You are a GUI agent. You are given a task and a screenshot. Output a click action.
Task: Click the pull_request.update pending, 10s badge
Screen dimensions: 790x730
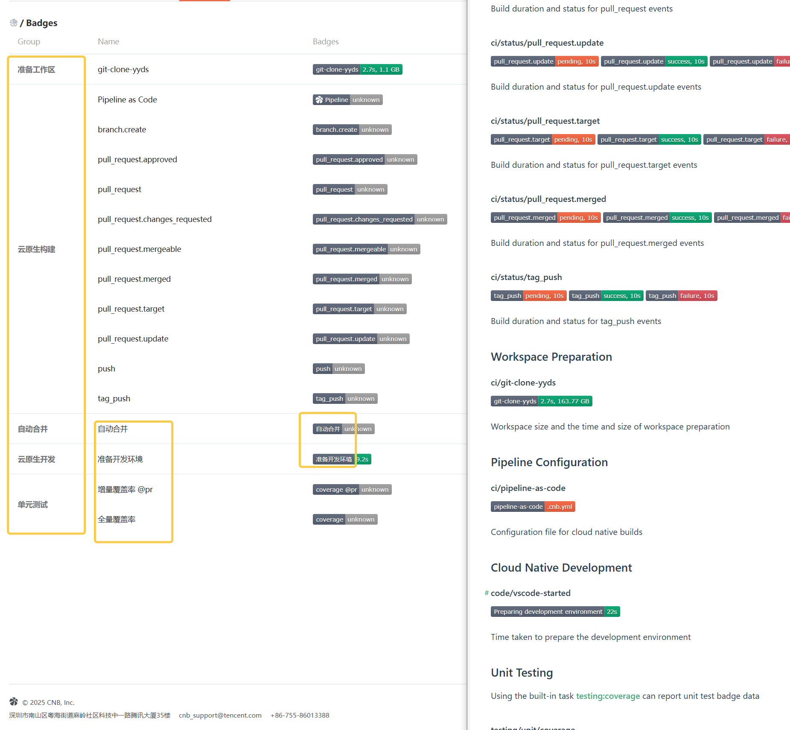coord(545,61)
